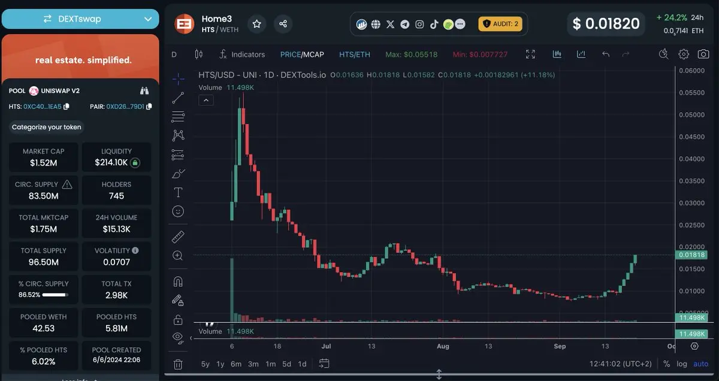Toggle lock all drawing tools

tap(178, 319)
